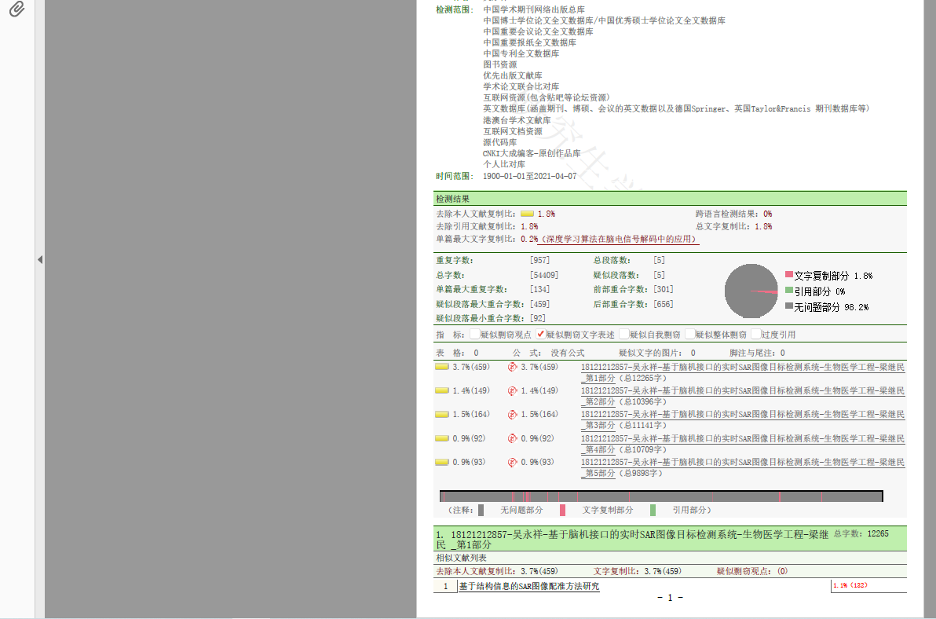This screenshot has width=936, height=619.
Task: Select 总字数 value [54409]
Action: tap(544, 275)
